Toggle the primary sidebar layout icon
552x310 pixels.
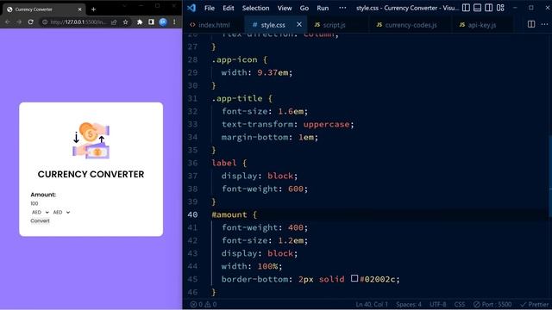click(x=466, y=8)
